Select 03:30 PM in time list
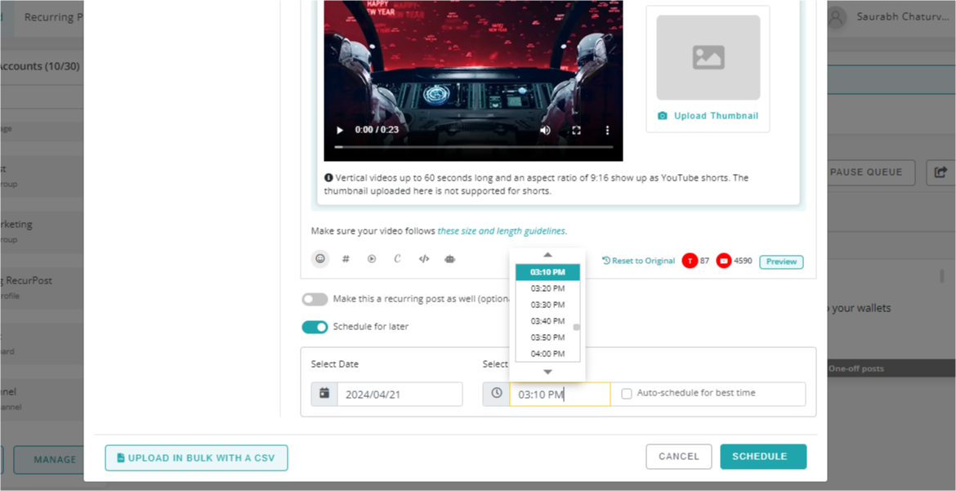The width and height of the screenshot is (956, 491). click(x=547, y=305)
